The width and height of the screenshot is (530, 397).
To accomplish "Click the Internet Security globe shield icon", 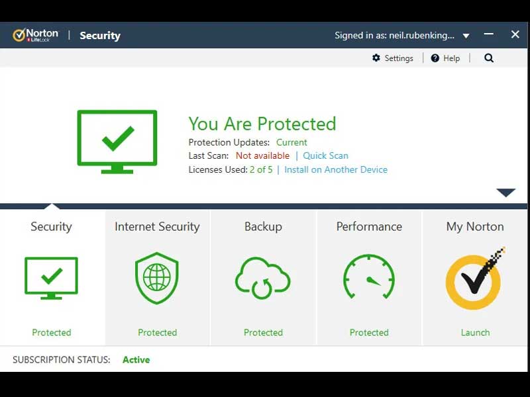I will (x=157, y=278).
